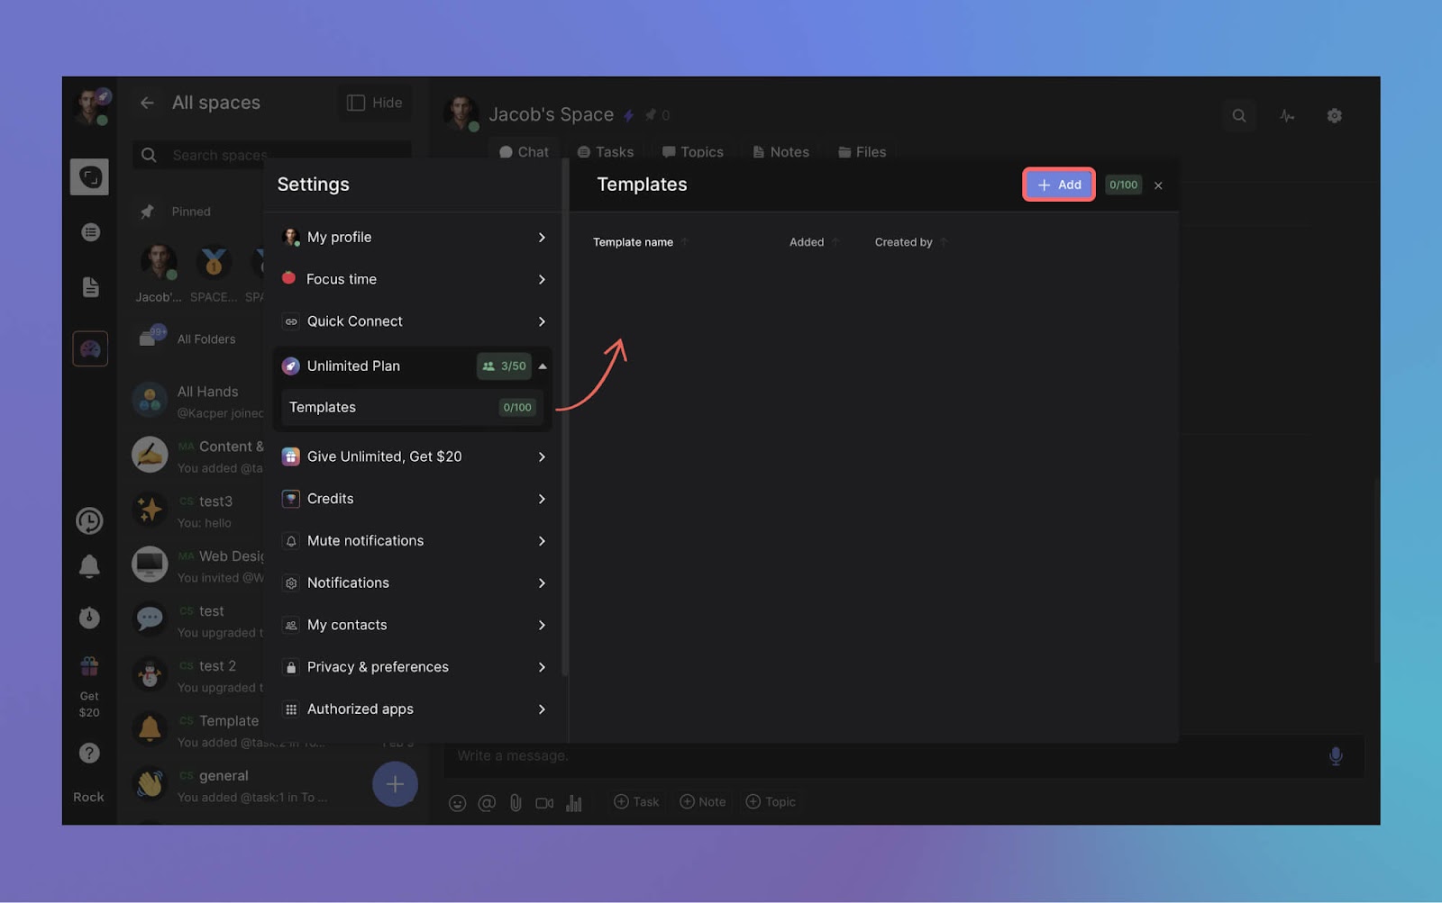Open the search icon in space header

1239,115
